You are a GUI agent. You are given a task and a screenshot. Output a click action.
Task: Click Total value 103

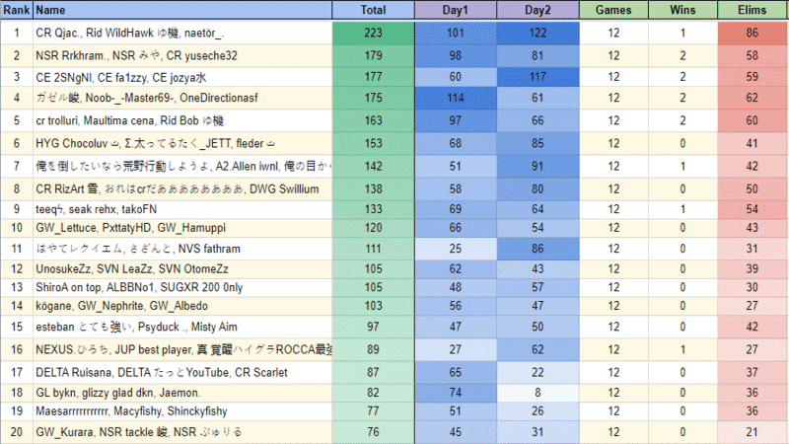click(373, 306)
